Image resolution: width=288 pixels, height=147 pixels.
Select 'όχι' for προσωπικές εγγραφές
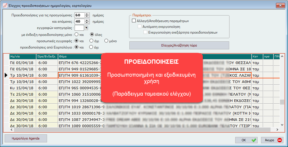(91, 41)
